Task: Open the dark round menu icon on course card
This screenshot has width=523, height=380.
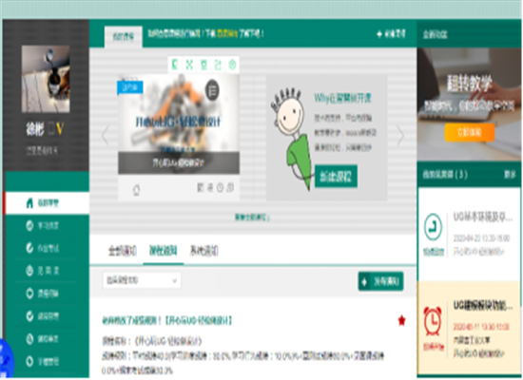Action: coord(212,90)
